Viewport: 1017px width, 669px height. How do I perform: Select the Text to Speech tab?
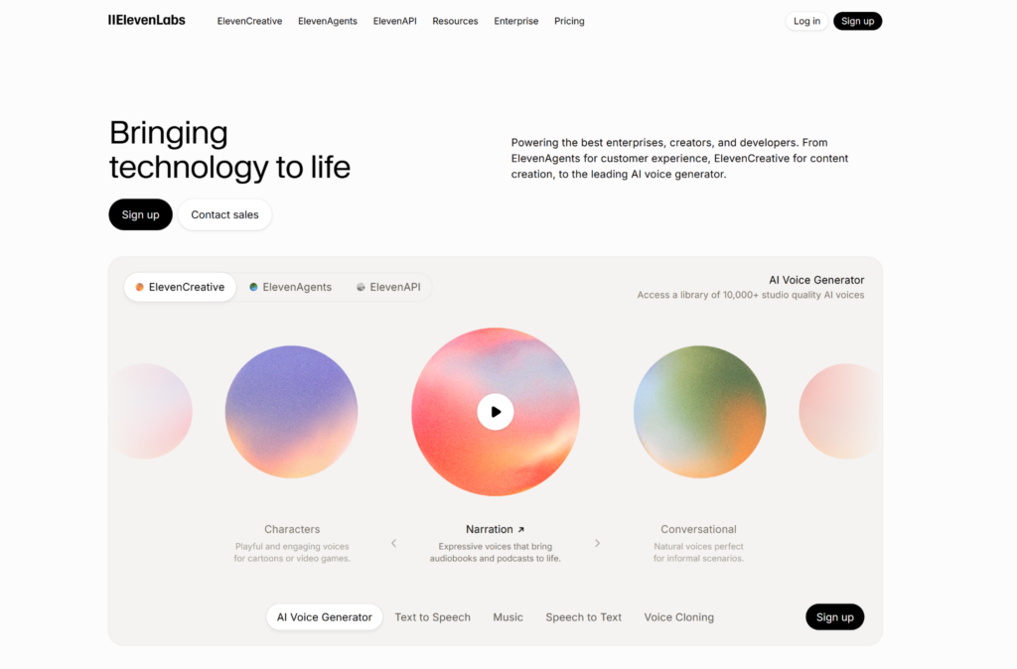[432, 617]
